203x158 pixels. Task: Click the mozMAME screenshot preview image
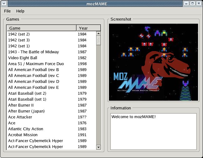coord(153,62)
